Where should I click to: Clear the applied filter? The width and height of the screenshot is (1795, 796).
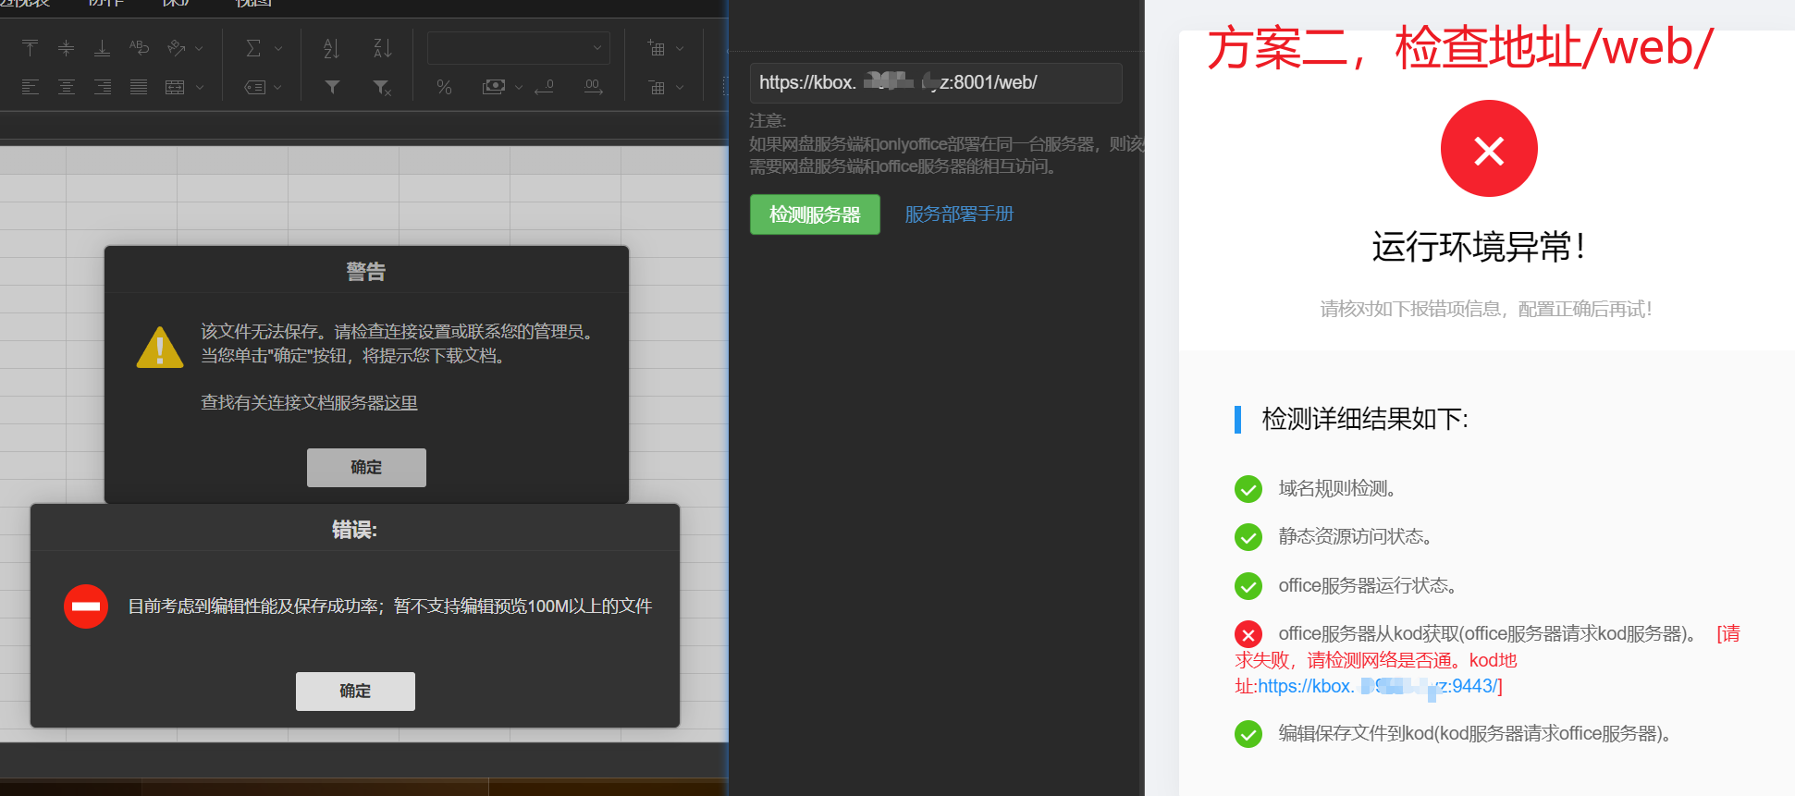(382, 87)
